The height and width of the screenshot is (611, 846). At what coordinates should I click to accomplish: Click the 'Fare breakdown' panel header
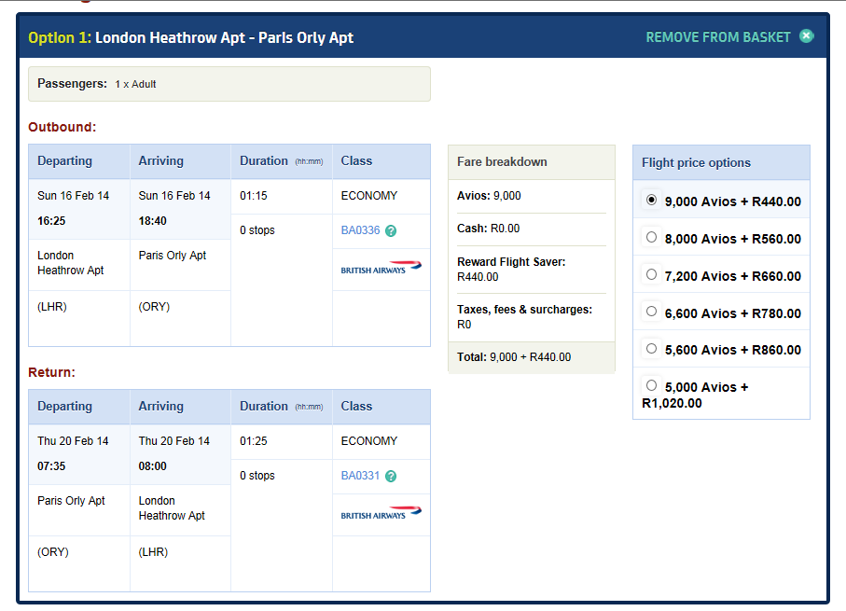pos(532,162)
